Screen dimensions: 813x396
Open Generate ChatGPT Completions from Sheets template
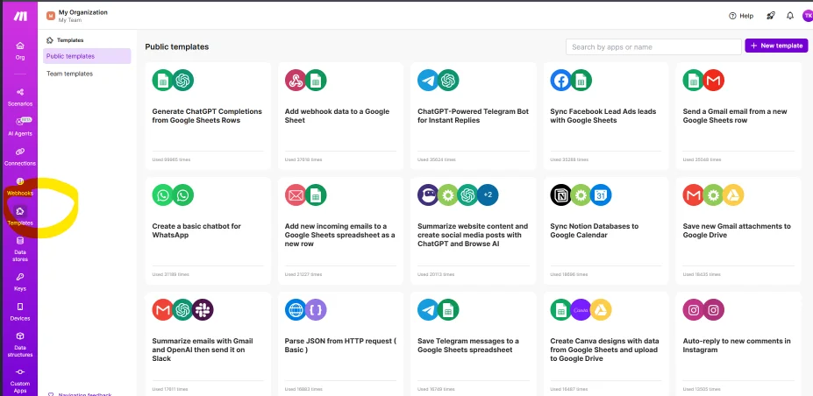click(x=208, y=116)
